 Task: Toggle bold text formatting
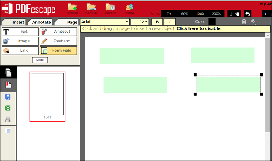[x=157, y=22]
